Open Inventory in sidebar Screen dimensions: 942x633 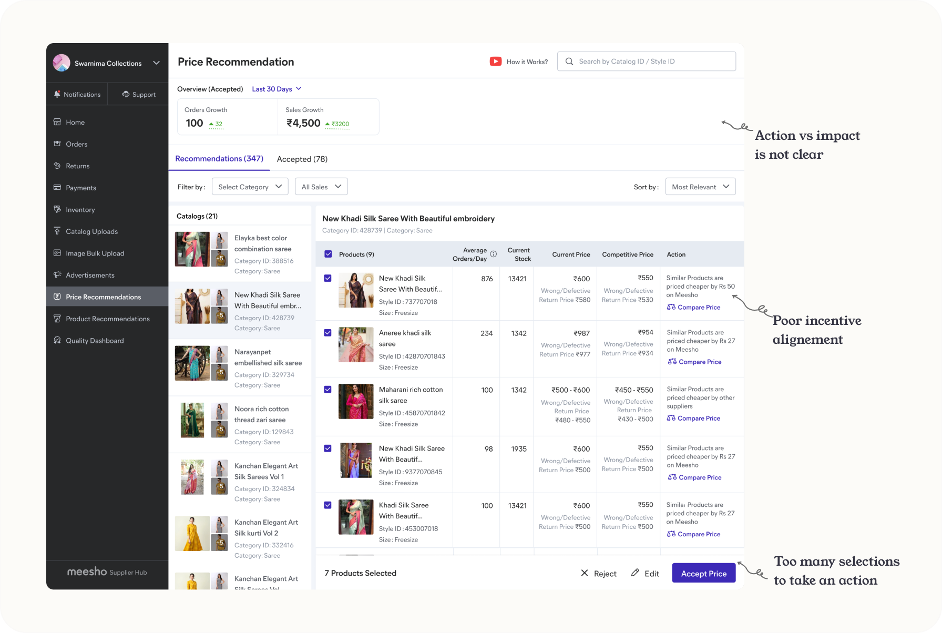point(107,210)
